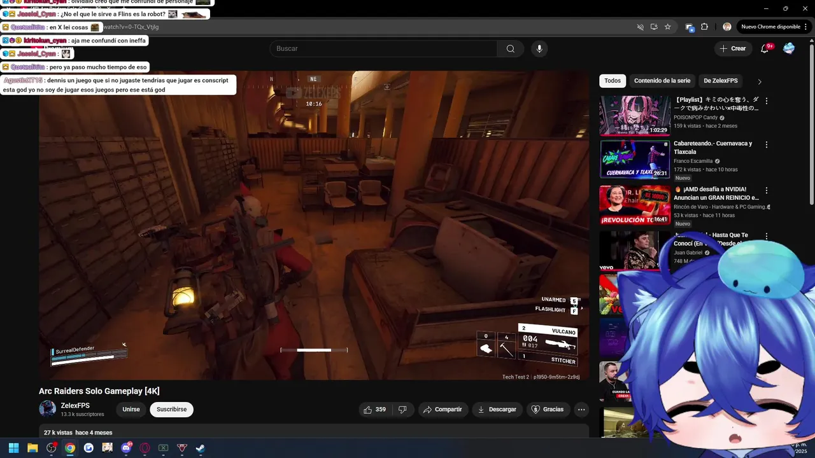
Task: Open options menu for Cabareteando video
Action: (x=766, y=144)
